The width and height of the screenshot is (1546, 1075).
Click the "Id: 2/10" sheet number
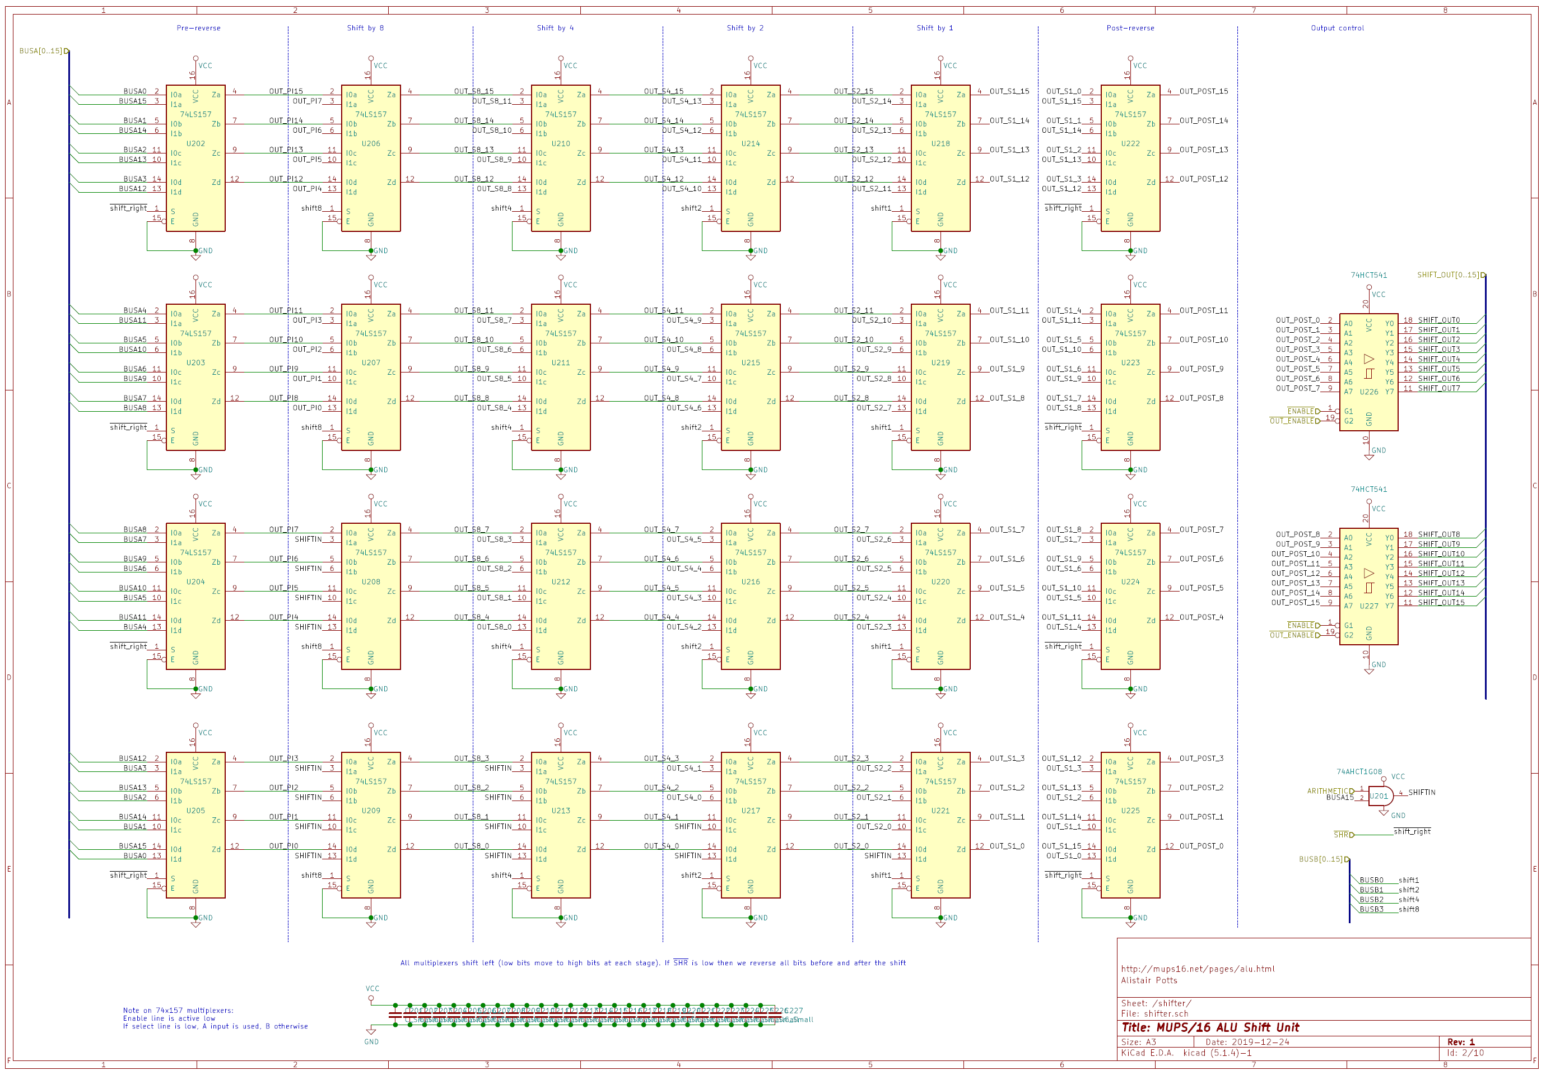point(1465,1054)
